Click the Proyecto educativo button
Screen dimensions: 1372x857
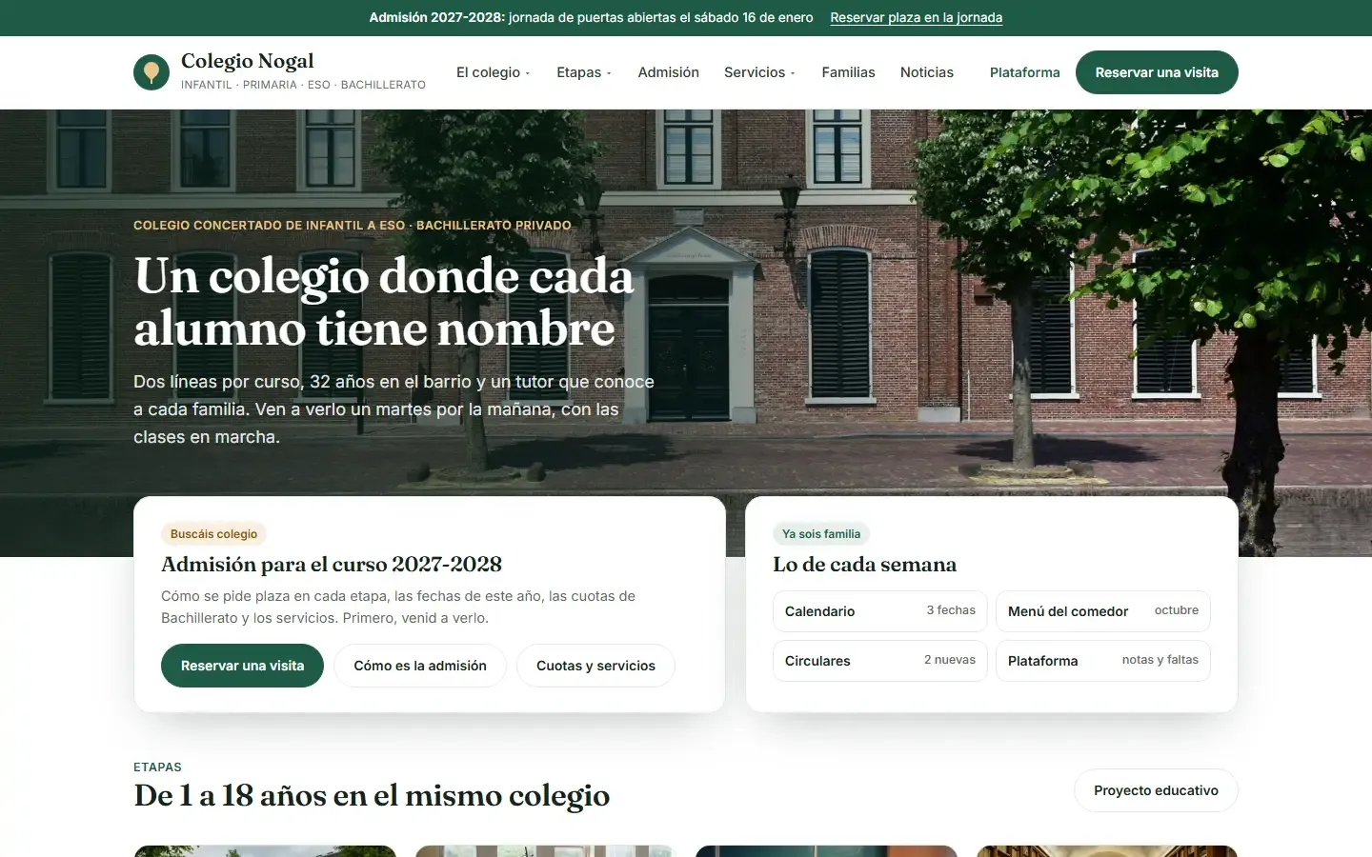point(1156,790)
